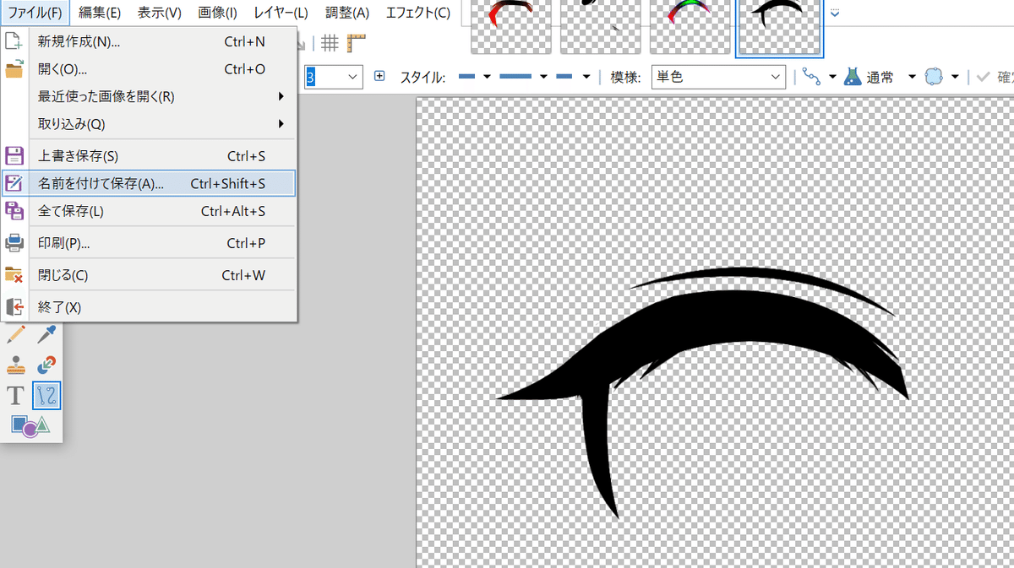Choose 名前を付けて保存(A)... entry

pos(149,183)
